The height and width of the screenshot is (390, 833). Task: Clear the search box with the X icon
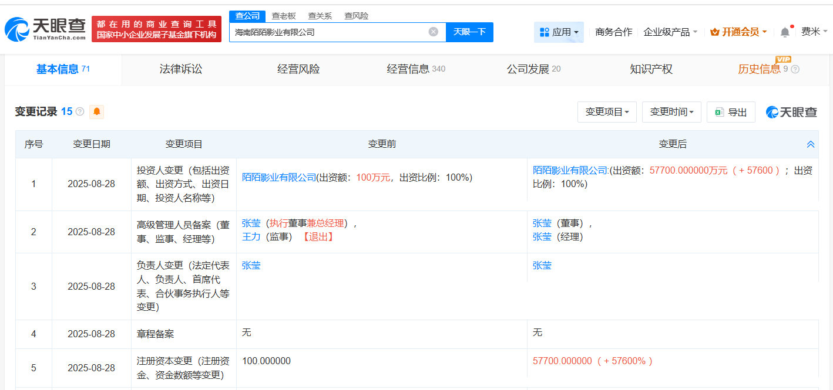(x=434, y=32)
